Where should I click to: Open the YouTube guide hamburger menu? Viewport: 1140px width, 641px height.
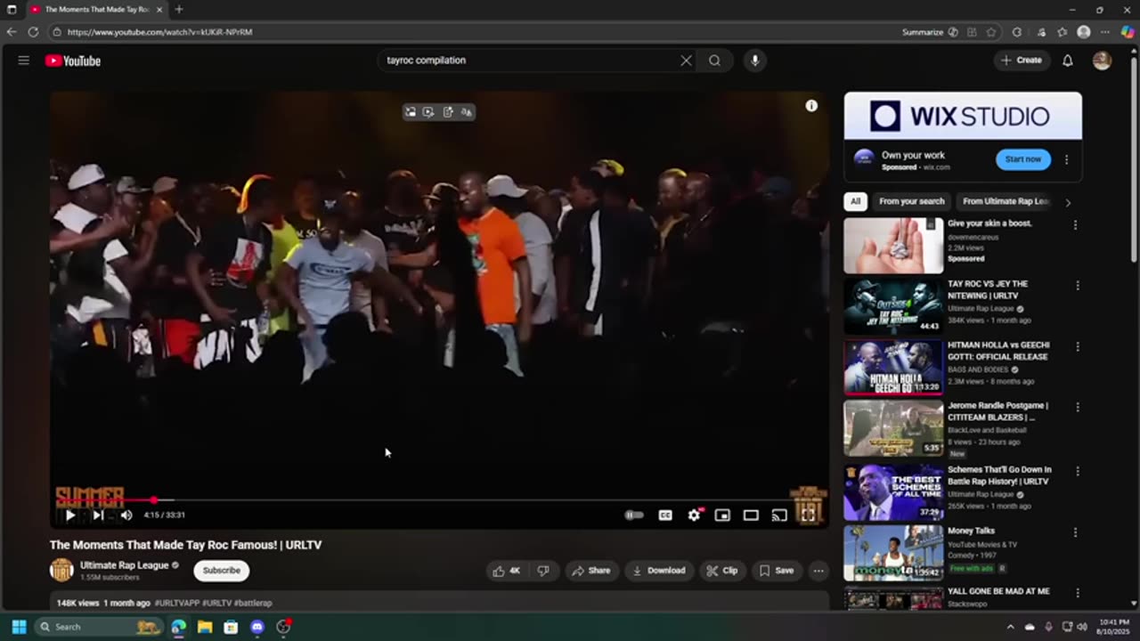24,61
